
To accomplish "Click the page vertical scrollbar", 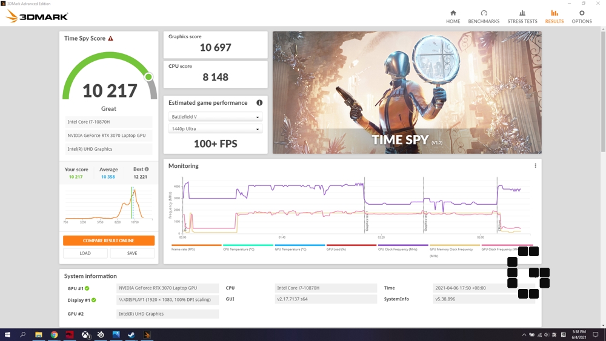I will pyautogui.click(x=603, y=91).
